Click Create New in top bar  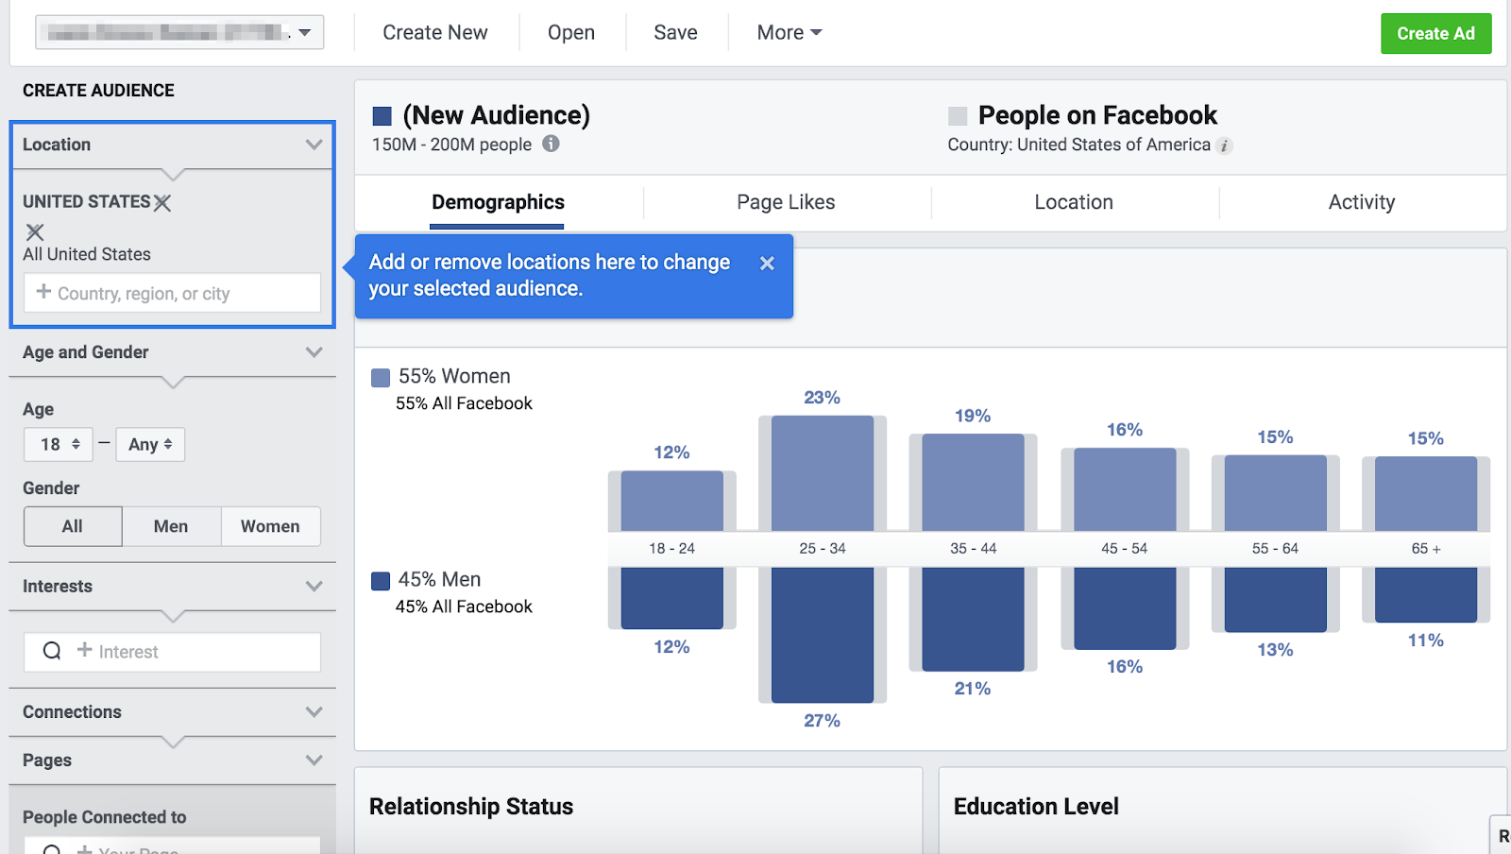point(435,33)
